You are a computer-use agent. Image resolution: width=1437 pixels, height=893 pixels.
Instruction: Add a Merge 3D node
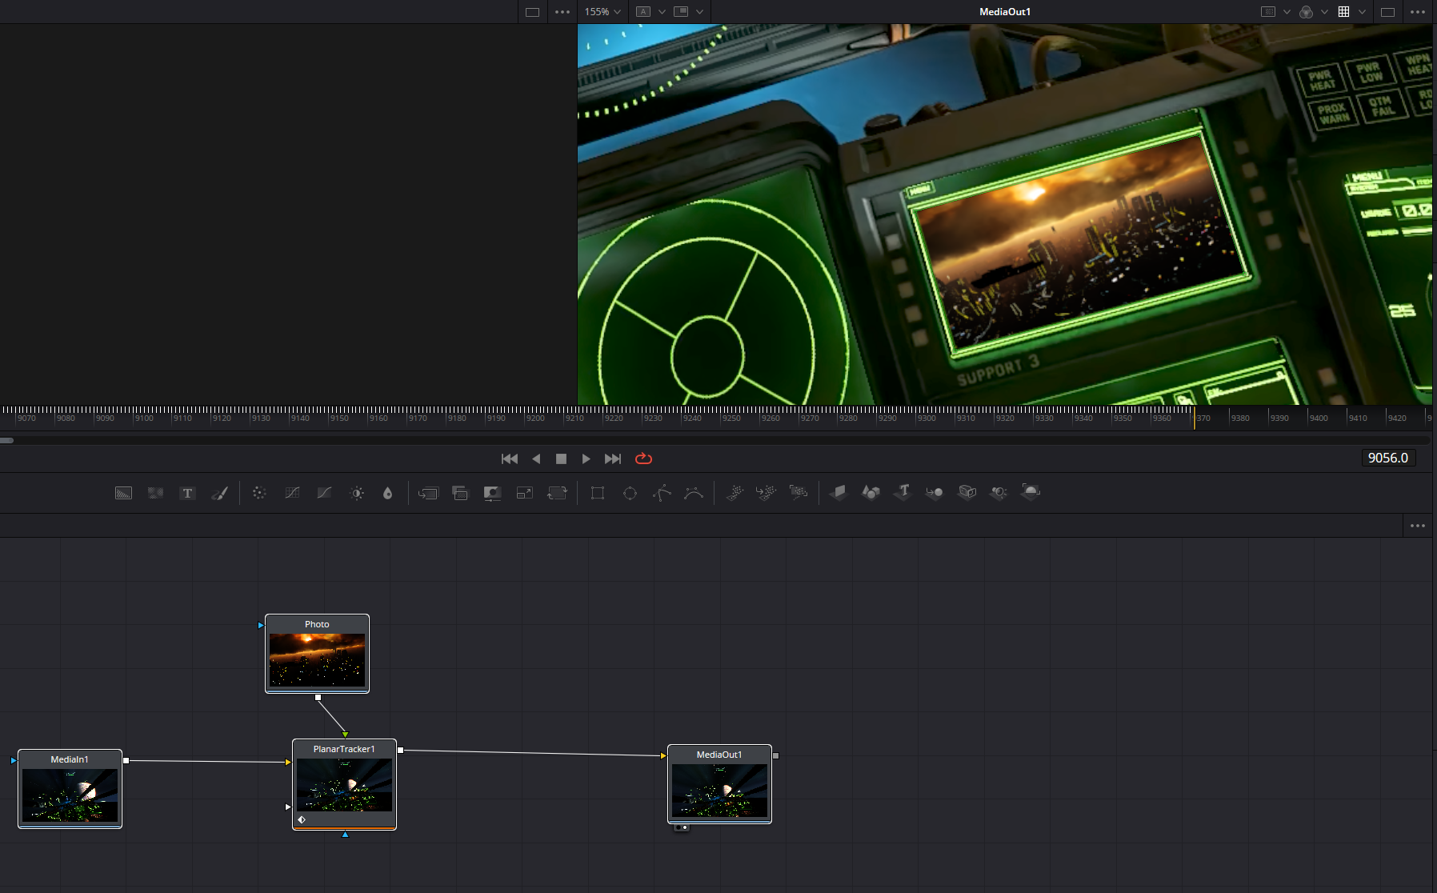[x=935, y=492]
